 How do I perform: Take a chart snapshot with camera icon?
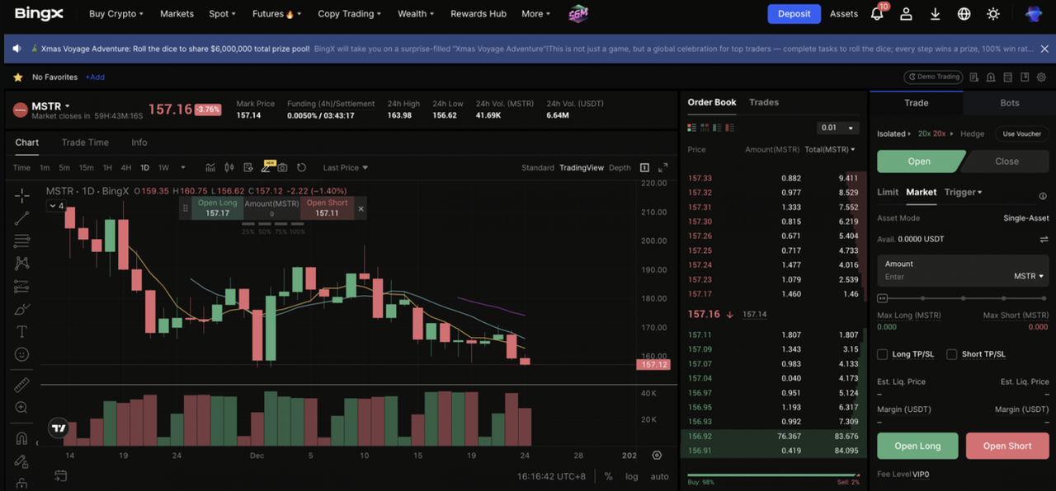point(283,168)
